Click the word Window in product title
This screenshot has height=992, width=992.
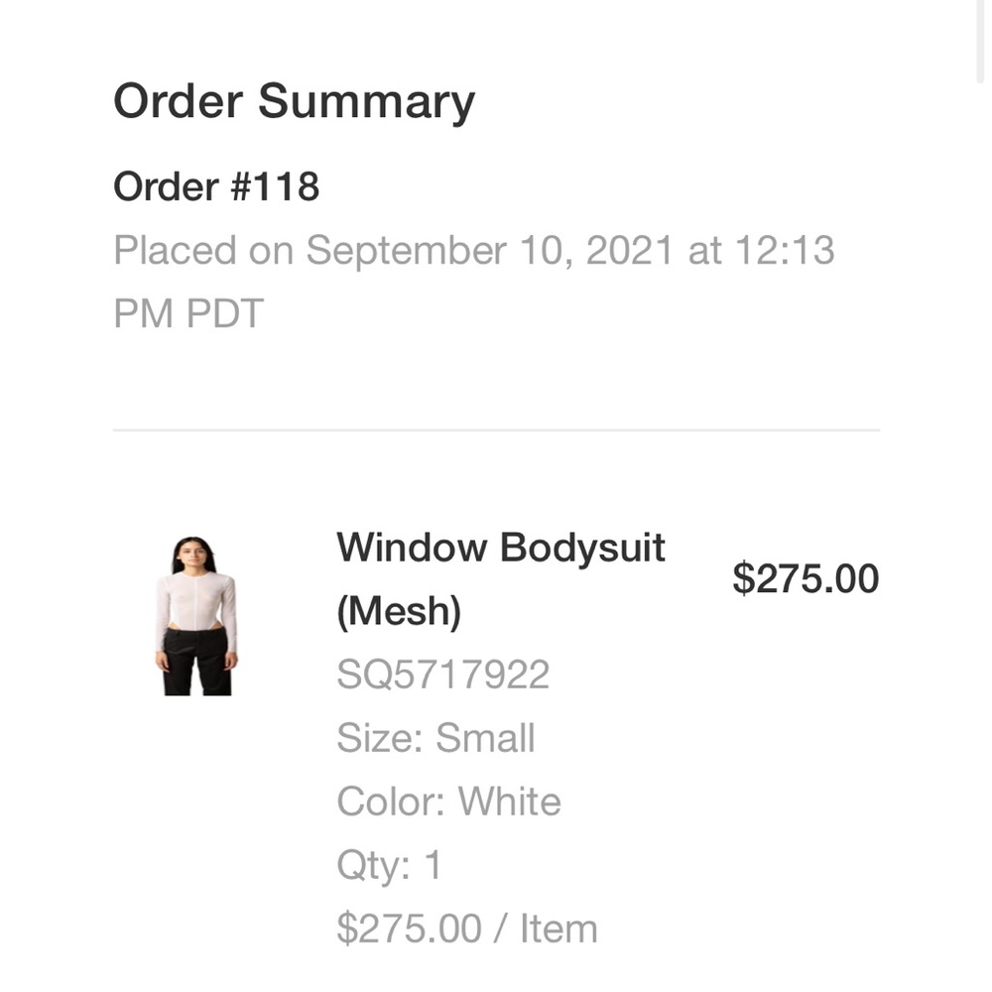[x=412, y=548]
